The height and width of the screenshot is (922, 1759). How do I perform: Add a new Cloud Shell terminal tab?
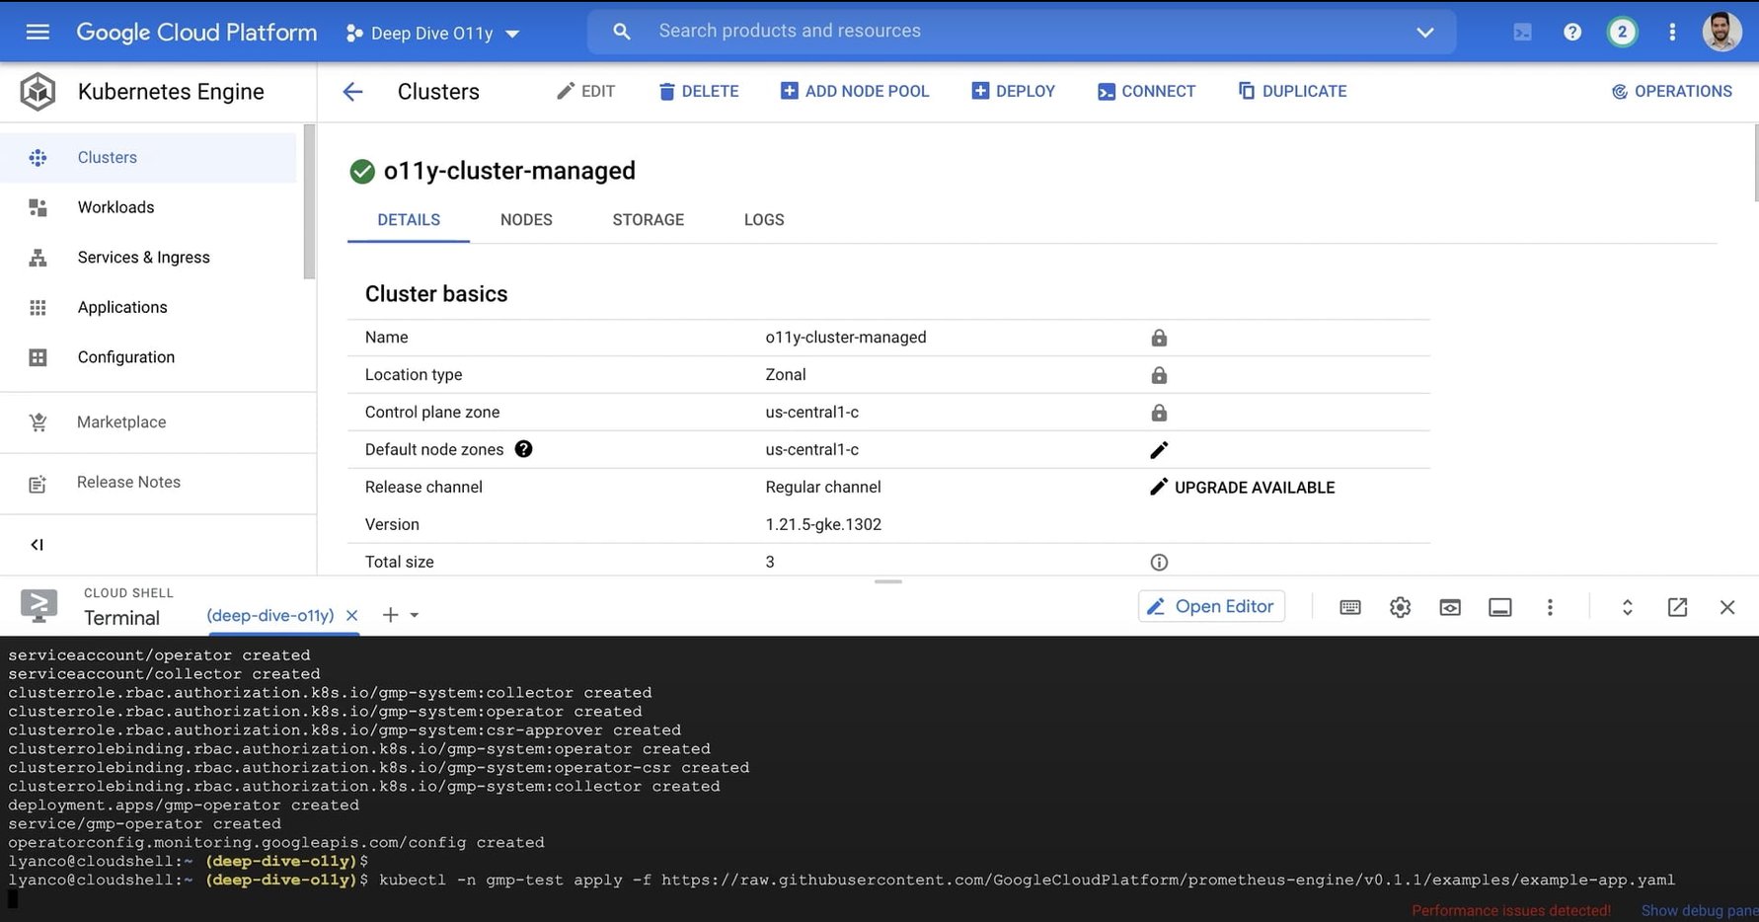(391, 615)
